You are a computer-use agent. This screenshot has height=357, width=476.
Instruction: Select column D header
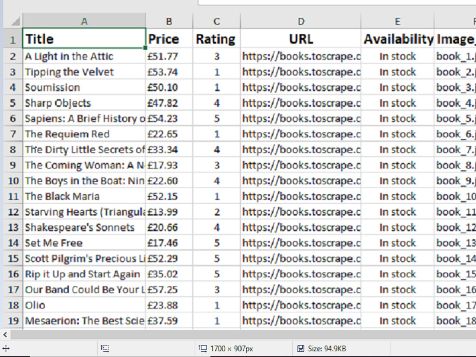(x=301, y=21)
